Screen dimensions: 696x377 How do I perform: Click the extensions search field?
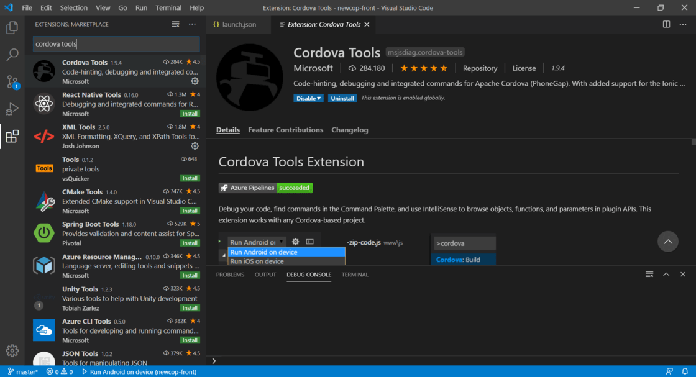point(116,44)
